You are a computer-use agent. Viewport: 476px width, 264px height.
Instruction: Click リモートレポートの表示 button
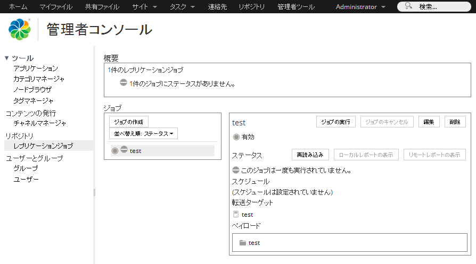(434, 155)
